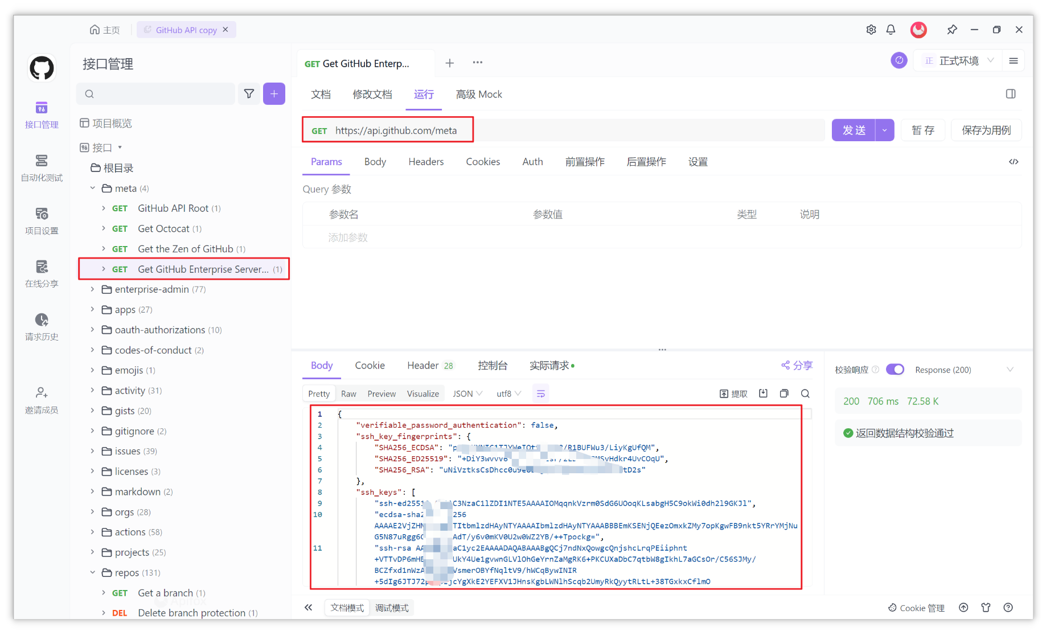Toggle the 校验响应 validation switch
This screenshot has width=1046, height=631.
coord(895,369)
